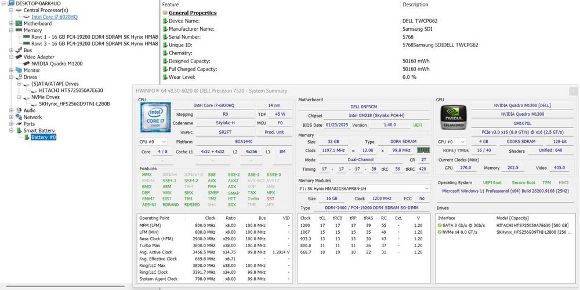Click the General Properties section icon
Screen dimensions: 580x290
pyautogui.click(x=165, y=13)
